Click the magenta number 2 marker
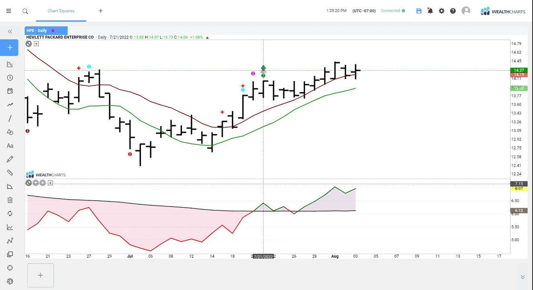Viewport: 533px width, 290px height. pyautogui.click(x=253, y=74)
